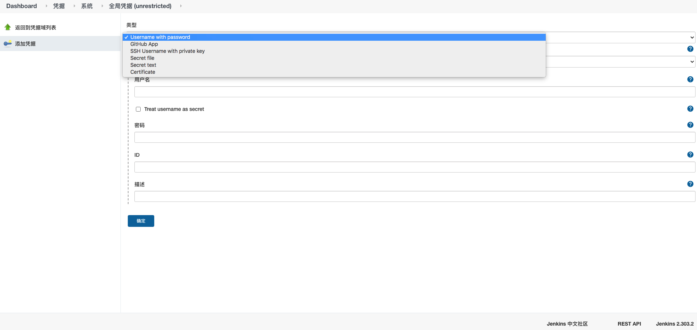This screenshot has width=697, height=330.
Task: Expand 全局凭据 breadcrumb arrow
Action: click(x=181, y=6)
